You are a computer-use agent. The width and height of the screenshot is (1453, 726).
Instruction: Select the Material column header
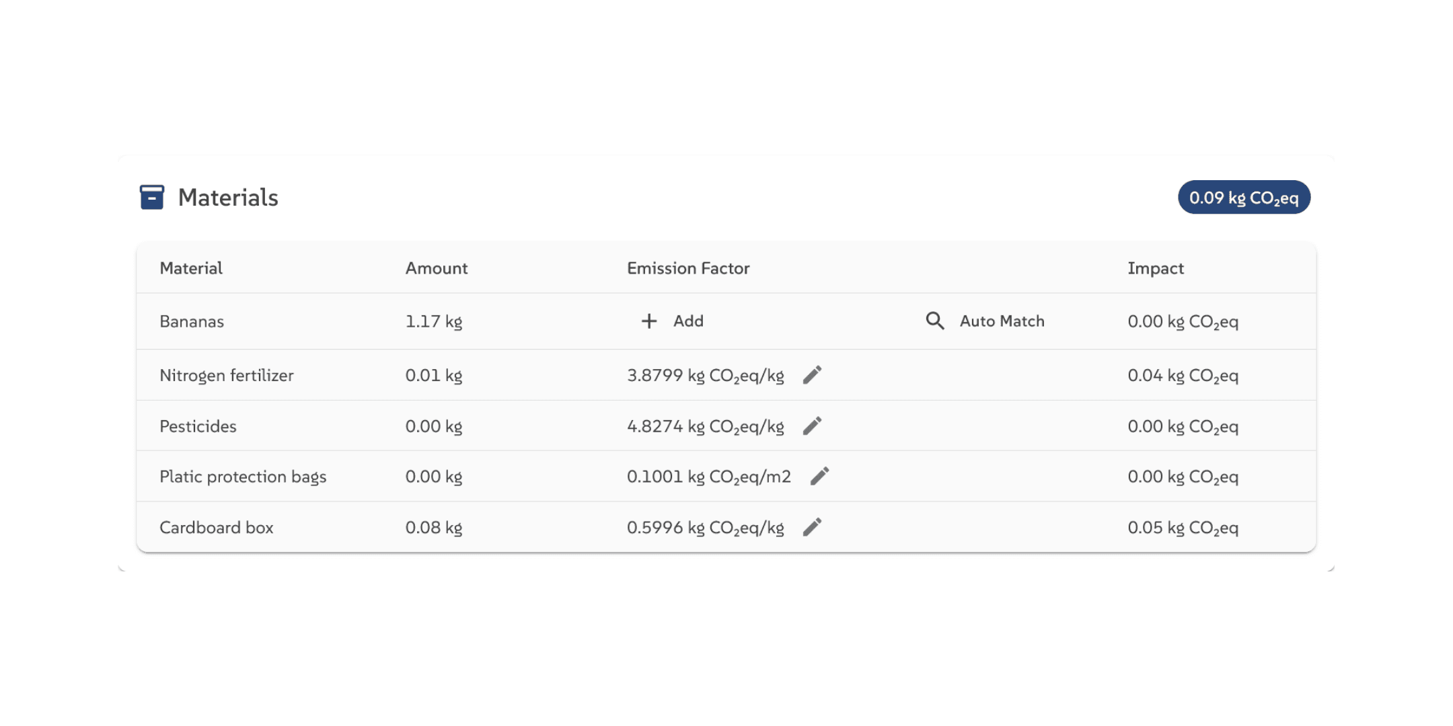[x=191, y=268]
